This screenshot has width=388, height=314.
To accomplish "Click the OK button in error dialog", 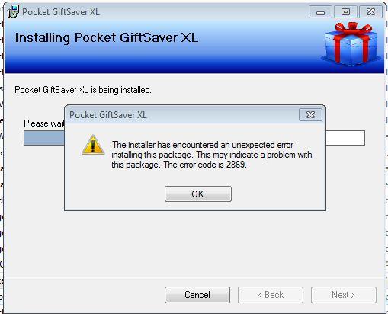I will [x=198, y=194].
